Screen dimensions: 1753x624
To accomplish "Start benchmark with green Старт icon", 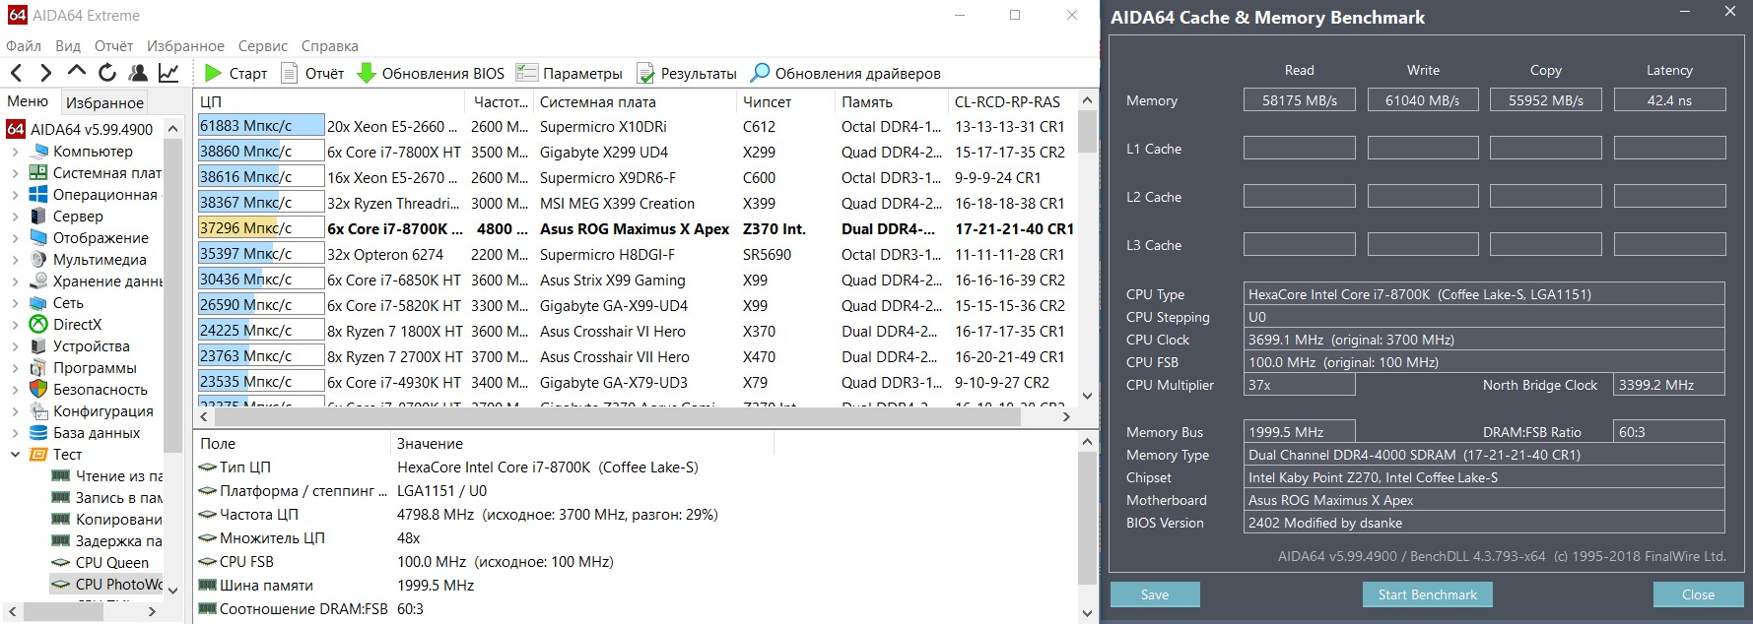I will [213, 73].
